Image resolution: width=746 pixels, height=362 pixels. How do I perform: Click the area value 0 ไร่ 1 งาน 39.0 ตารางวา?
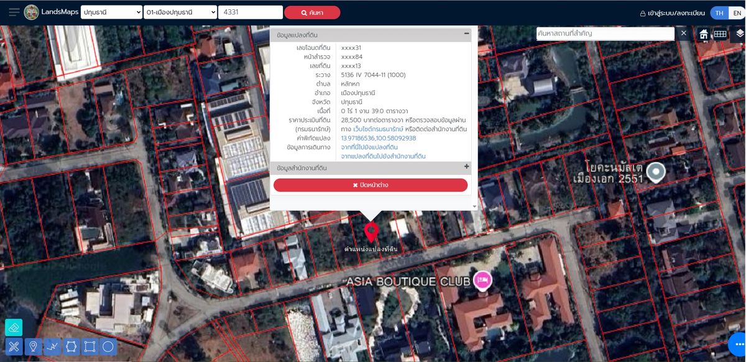pyautogui.click(x=374, y=111)
